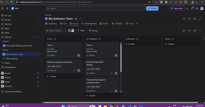Click assignee avatar on KAN-2

click(116, 55)
